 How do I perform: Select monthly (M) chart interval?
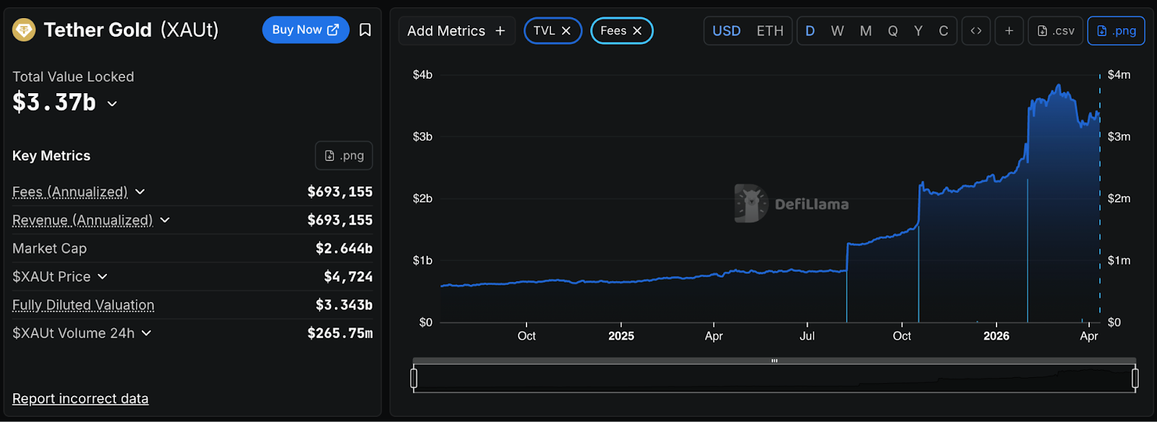(x=866, y=30)
